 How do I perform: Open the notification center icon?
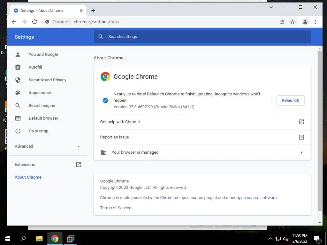(317, 239)
